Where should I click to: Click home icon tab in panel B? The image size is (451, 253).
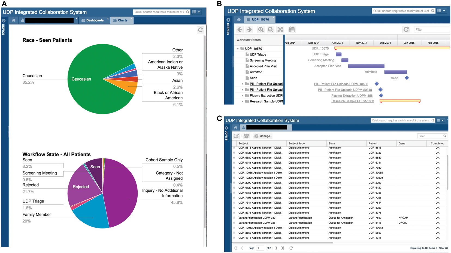239,19
